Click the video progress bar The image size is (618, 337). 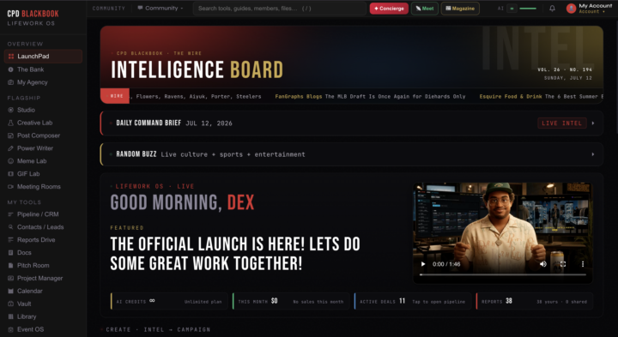tap(502, 274)
